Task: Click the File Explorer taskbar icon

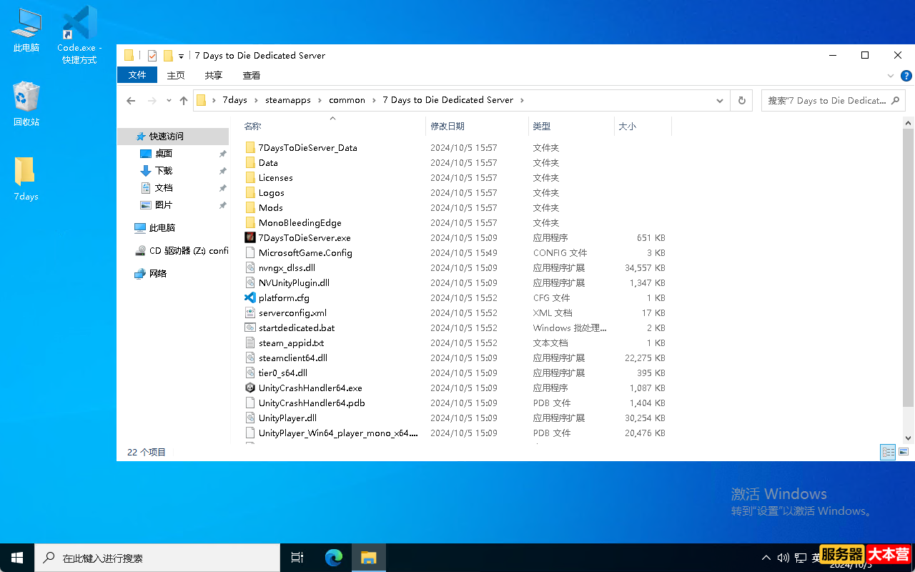Action: click(368, 558)
